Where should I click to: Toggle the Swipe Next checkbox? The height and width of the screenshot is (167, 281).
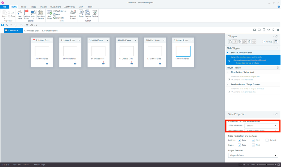253,145
